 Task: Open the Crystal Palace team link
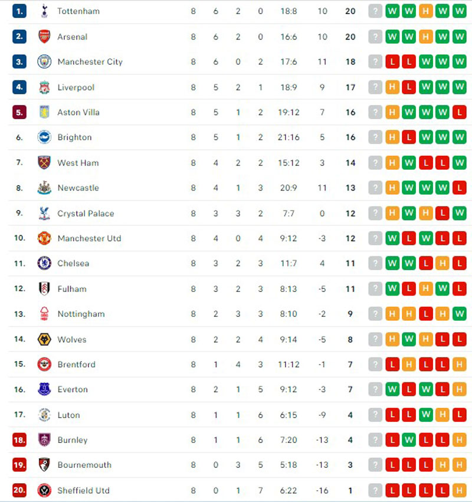[86, 214]
